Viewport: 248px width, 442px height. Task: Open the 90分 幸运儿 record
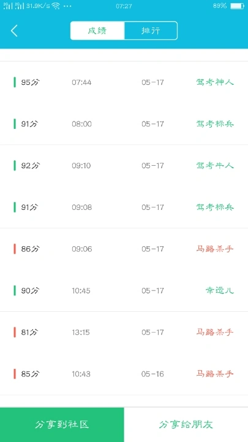pyautogui.click(x=124, y=290)
